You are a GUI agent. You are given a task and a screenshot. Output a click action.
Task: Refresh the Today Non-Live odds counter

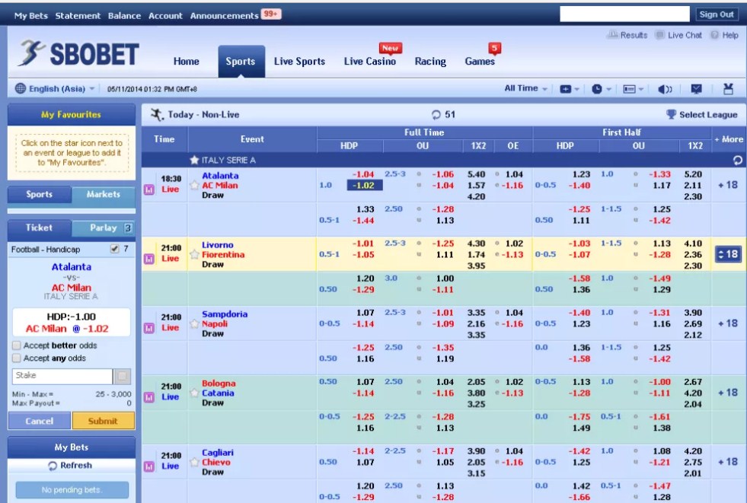click(x=436, y=115)
